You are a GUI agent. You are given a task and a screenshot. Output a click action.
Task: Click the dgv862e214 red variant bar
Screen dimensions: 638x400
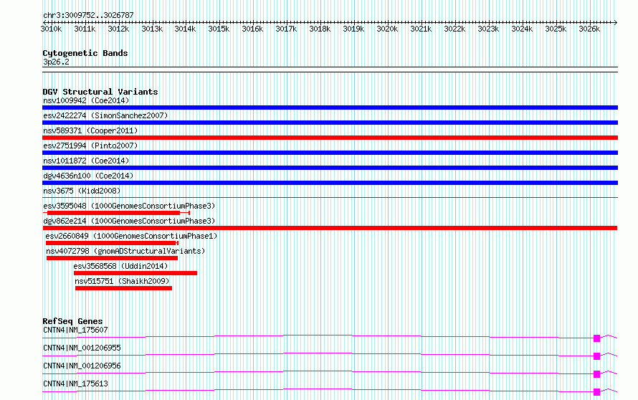(330, 228)
